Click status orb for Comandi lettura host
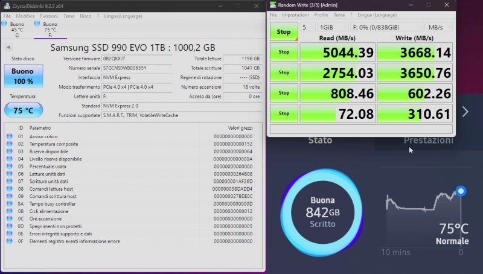The image size is (483, 274). point(10,189)
